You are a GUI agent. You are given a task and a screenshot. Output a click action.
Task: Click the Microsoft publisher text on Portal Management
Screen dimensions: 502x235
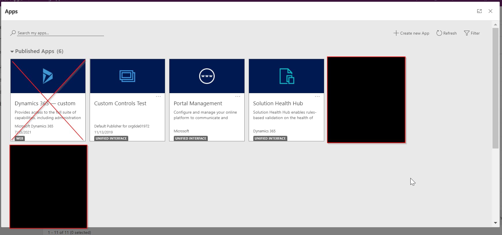(x=181, y=131)
